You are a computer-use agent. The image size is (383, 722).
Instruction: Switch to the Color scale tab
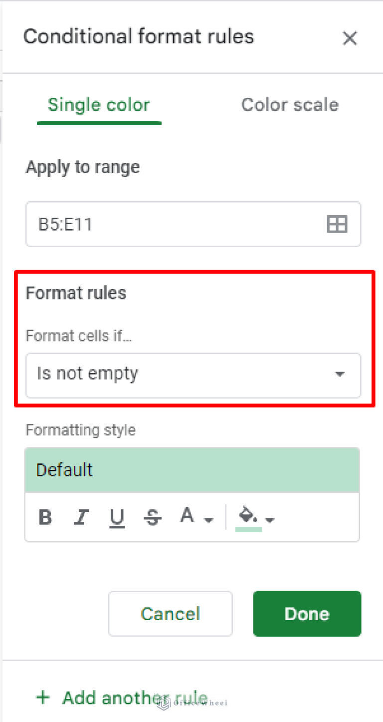pyautogui.click(x=290, y=105)
